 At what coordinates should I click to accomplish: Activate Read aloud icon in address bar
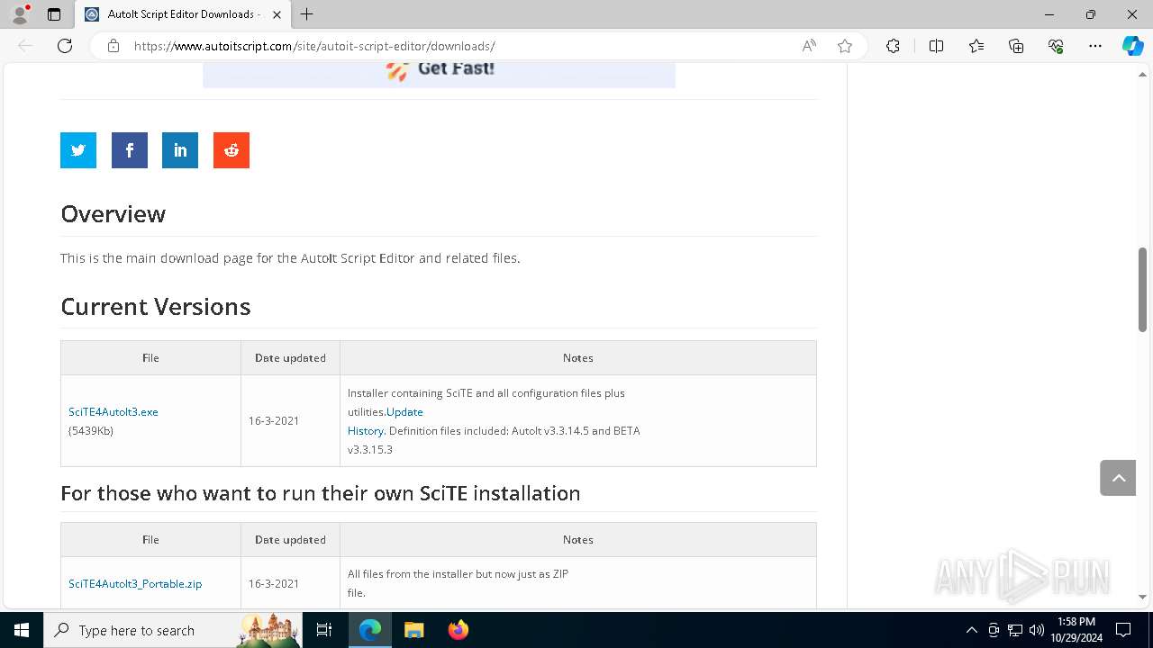[x=809, y=46]
